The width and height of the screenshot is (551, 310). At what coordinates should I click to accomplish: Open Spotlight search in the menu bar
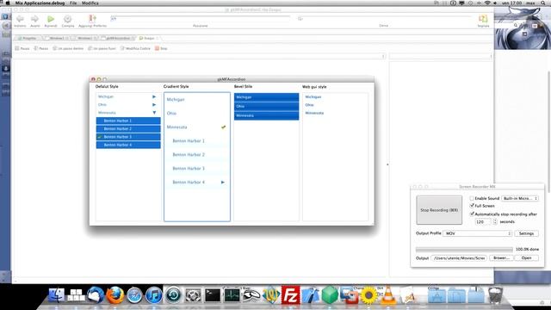[543, 3]
